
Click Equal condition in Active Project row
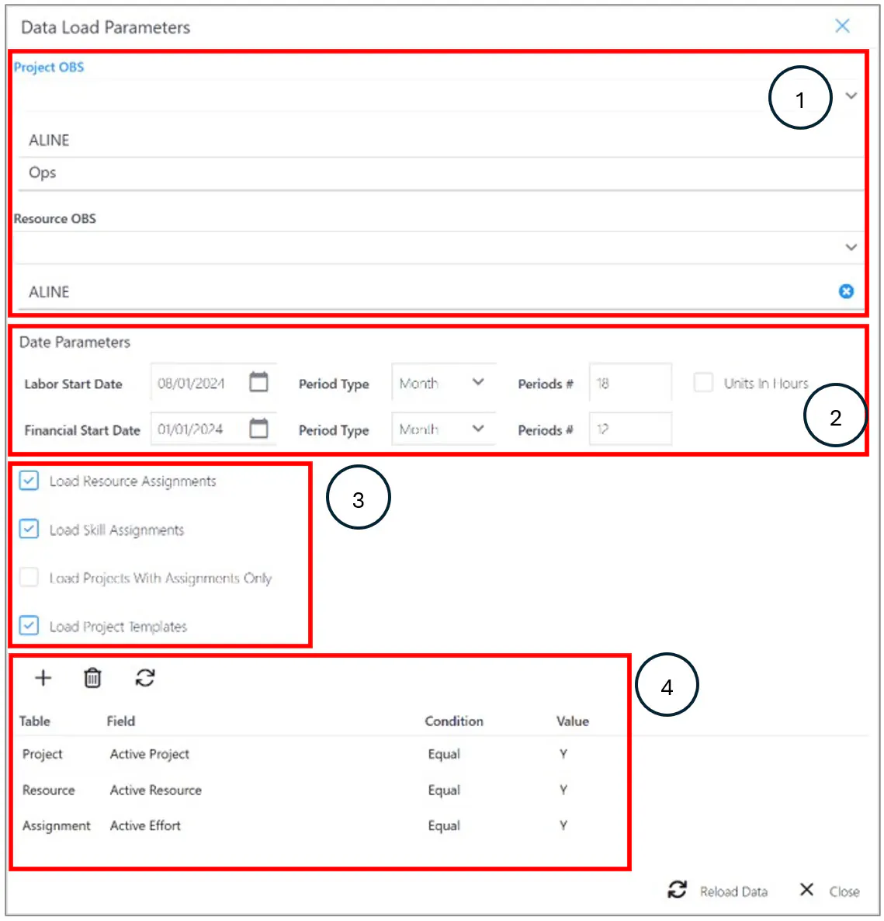click(444, 754)
